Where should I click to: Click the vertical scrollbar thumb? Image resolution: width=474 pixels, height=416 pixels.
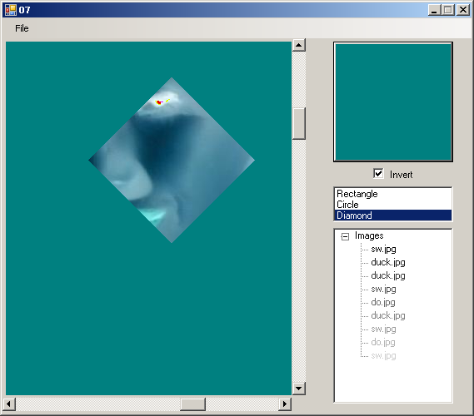tap(299, 123)
